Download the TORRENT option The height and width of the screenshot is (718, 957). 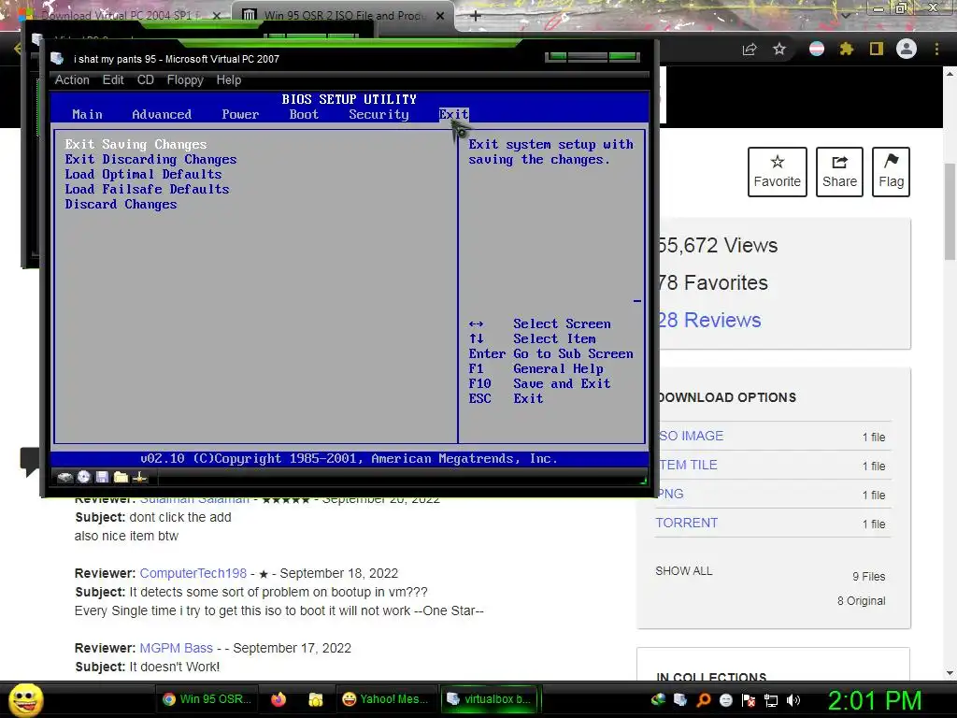point(687,523)
